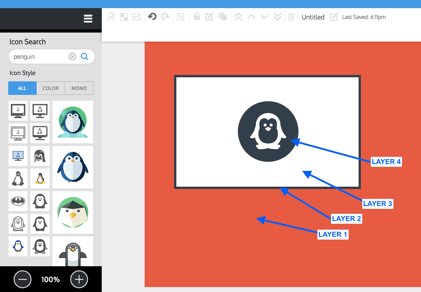Click the redo arrow in toolbar
The height and width of the screenshot is (292, 421).
pyautogui.click(x=166, y=17)
